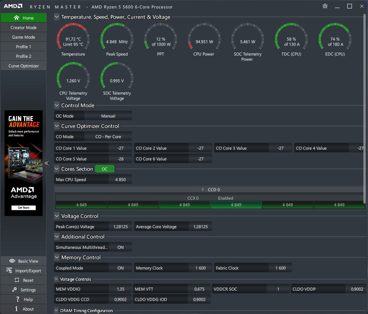Select the highlighted fourth core speed bar
Screen dimensions: 368x314
point(236,205)
